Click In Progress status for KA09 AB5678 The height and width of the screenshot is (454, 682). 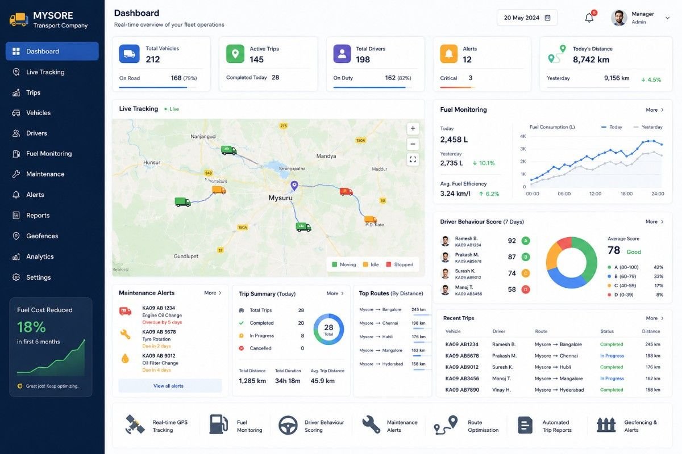point(612,356)
